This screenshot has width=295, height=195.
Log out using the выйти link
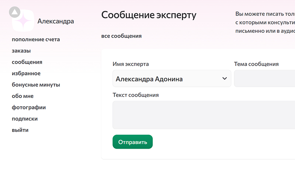[20, 130]
